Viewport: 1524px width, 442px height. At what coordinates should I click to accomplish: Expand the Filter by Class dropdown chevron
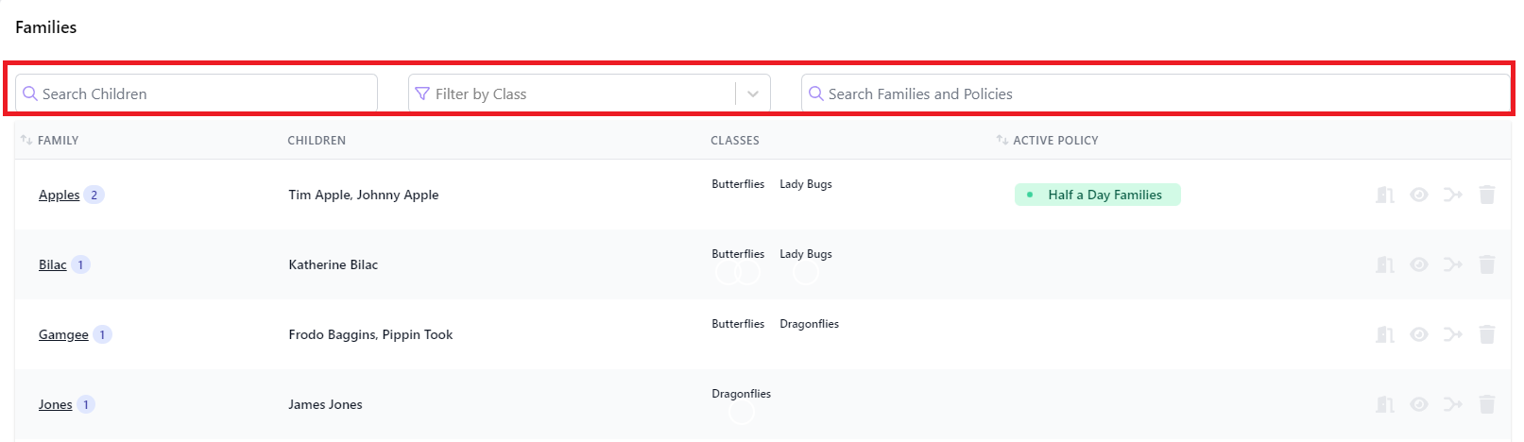click(x=753, y=93)
